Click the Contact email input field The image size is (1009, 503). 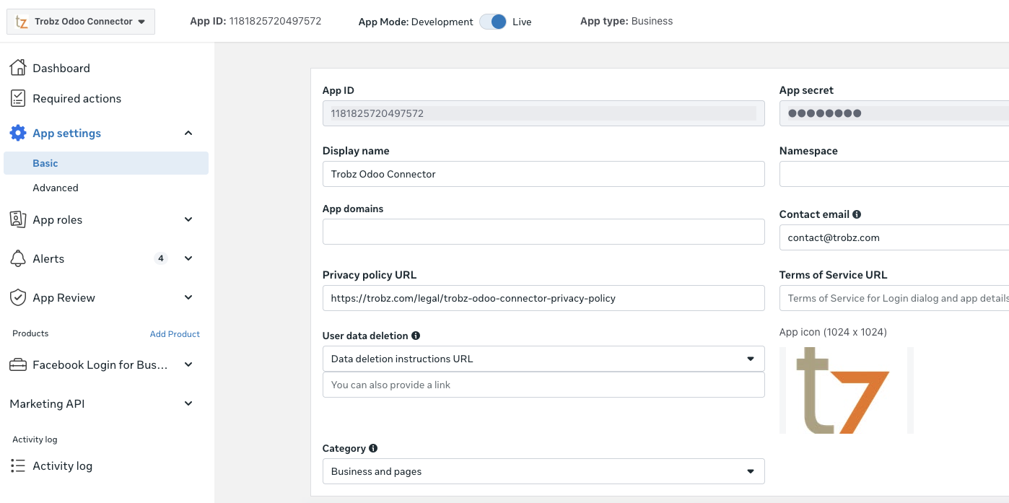894,237
